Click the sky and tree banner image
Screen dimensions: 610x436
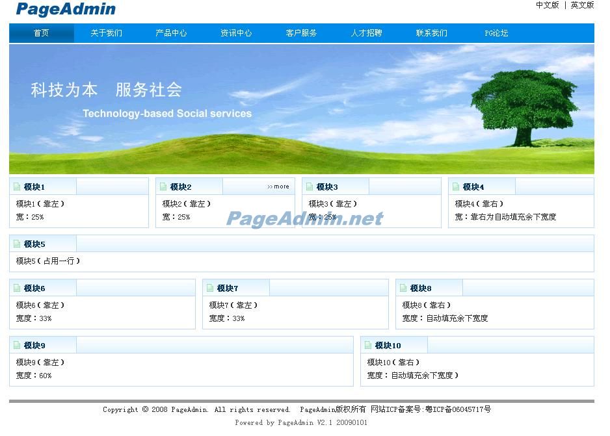tap(302, 109)
